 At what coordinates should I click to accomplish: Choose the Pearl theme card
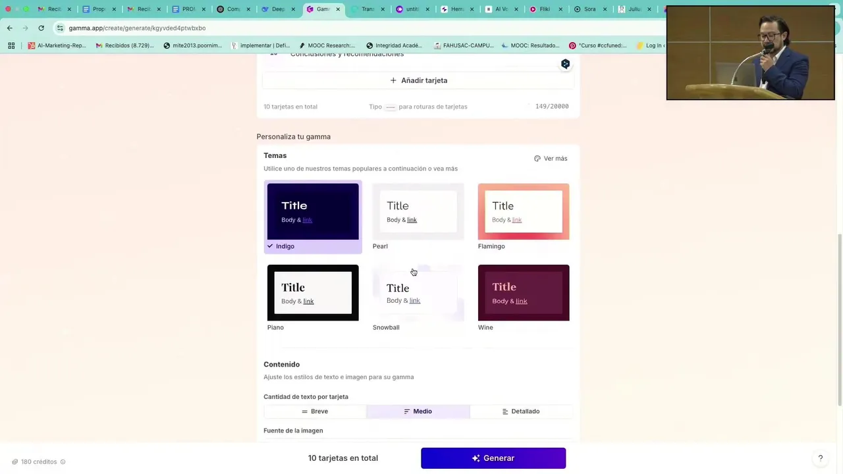[418, 212]
